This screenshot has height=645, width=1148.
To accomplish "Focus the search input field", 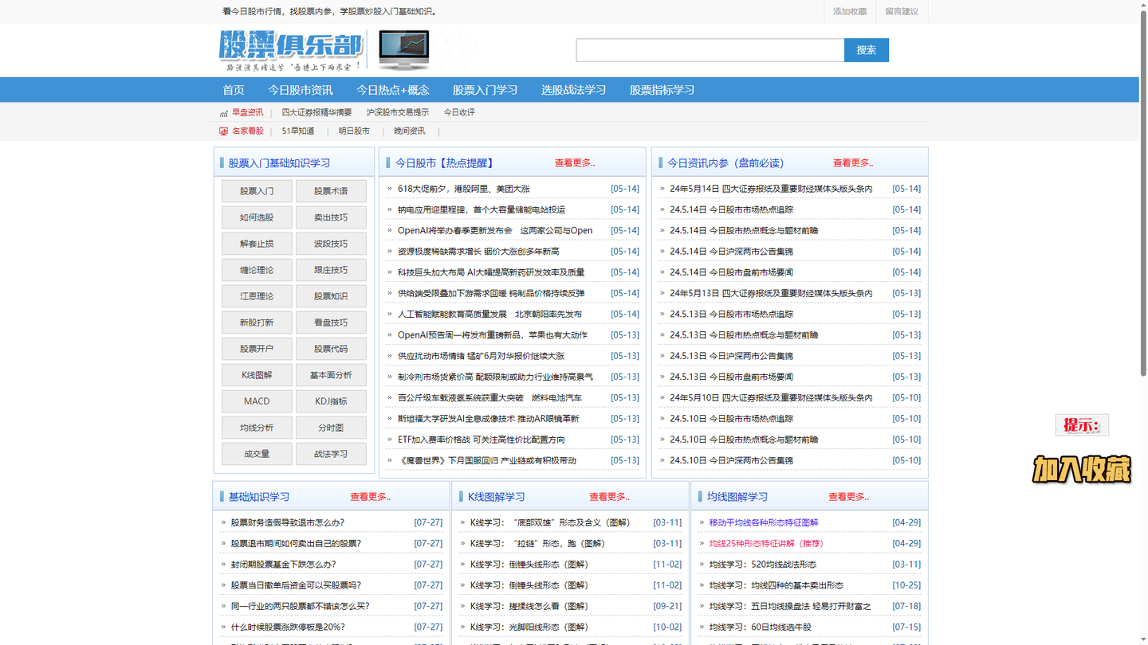I will tap(710, 50).
